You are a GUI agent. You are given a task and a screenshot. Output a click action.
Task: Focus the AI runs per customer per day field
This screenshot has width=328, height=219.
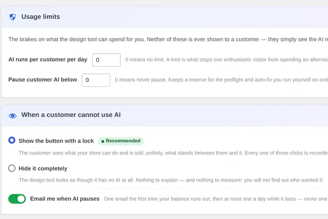tap(107, 60)
